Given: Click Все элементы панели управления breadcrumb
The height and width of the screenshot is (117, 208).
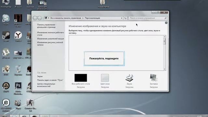Looking at the screenshot, I should [x=66, y=18].
